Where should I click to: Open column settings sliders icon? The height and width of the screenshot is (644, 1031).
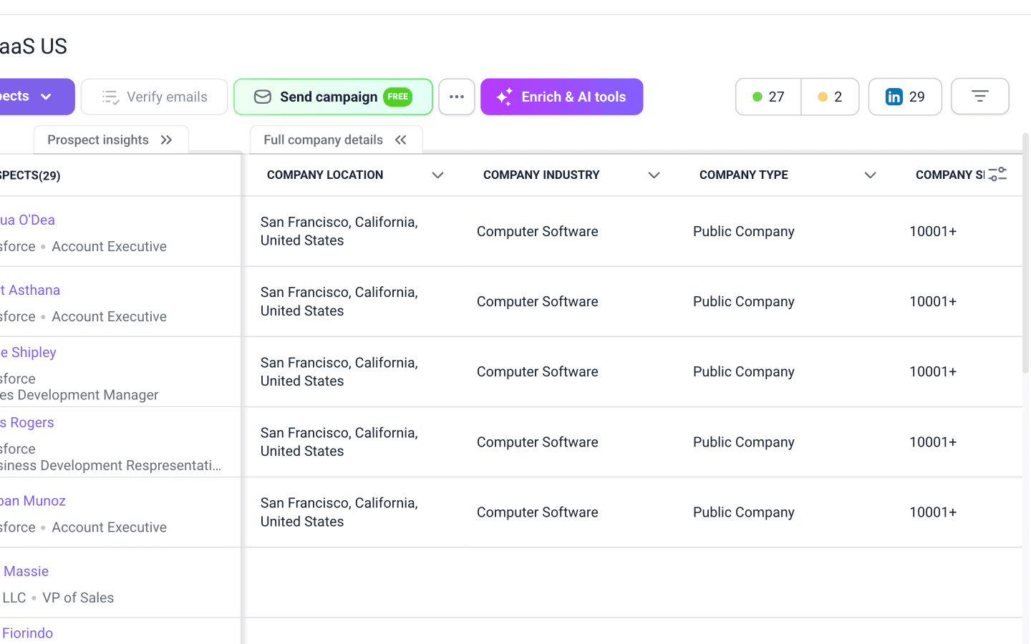click(x=997, y=174)
